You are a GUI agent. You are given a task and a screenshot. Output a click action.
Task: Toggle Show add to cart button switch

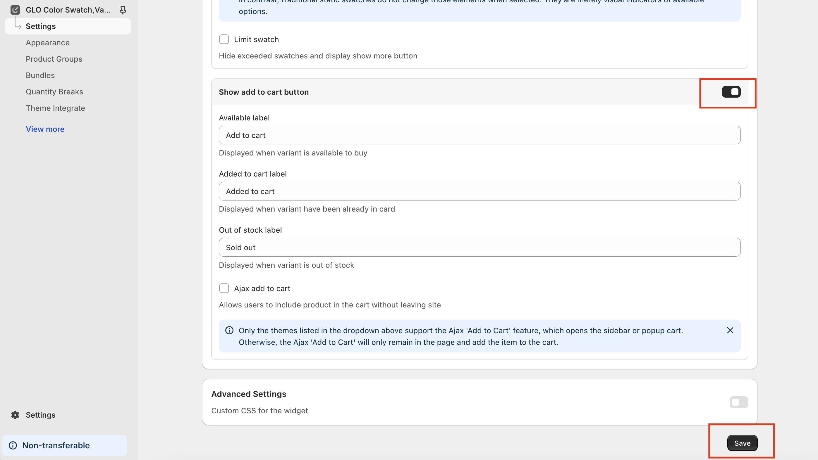tap(731, 92)
